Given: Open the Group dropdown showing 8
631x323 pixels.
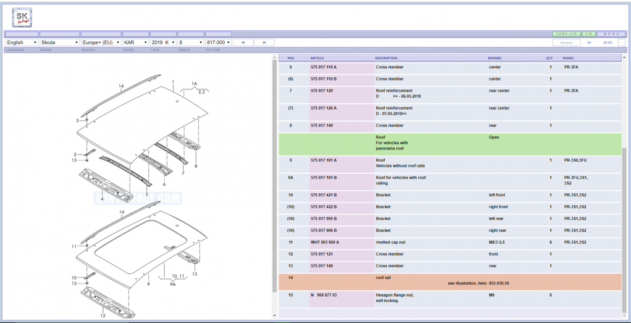Looking at the screenshot, I should [x=191, y=42].
